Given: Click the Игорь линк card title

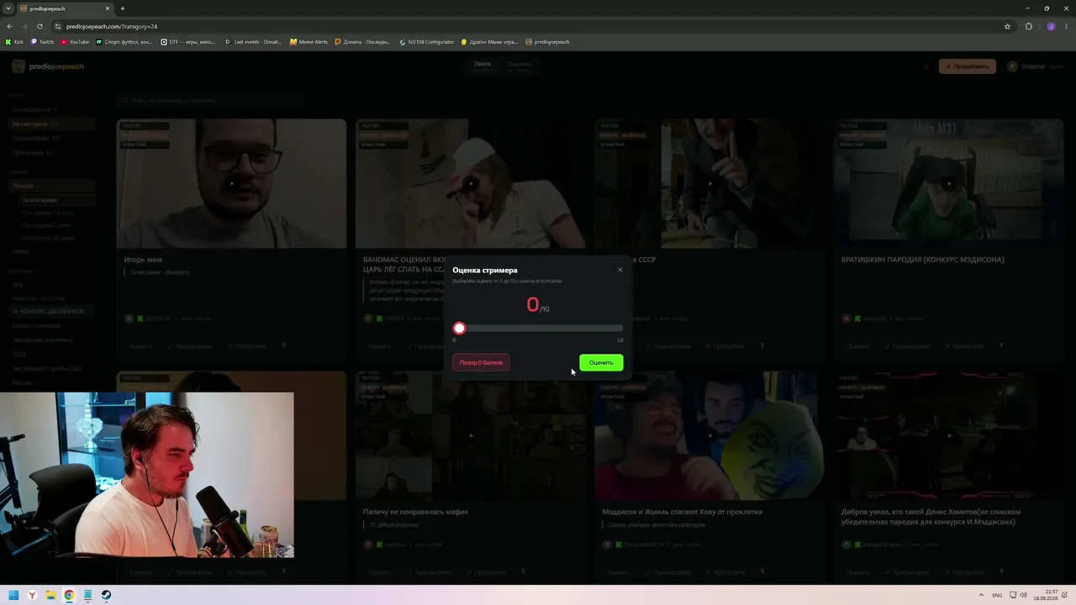Looking at the screenshot, I should point(143,260).
